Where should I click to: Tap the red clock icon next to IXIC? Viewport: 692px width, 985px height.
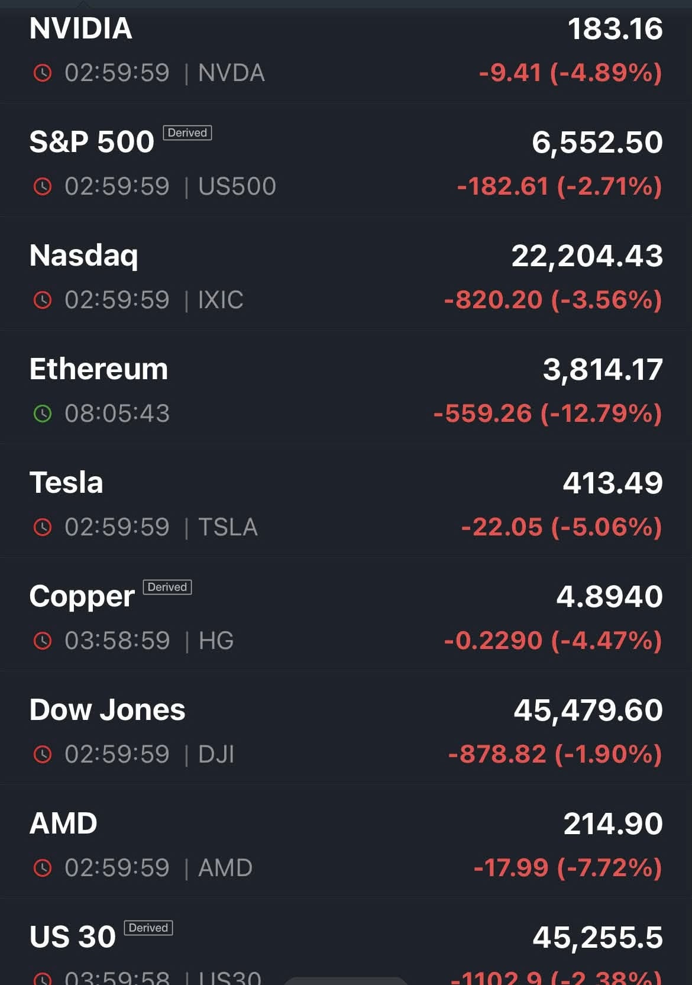click(x=43, y=301)
